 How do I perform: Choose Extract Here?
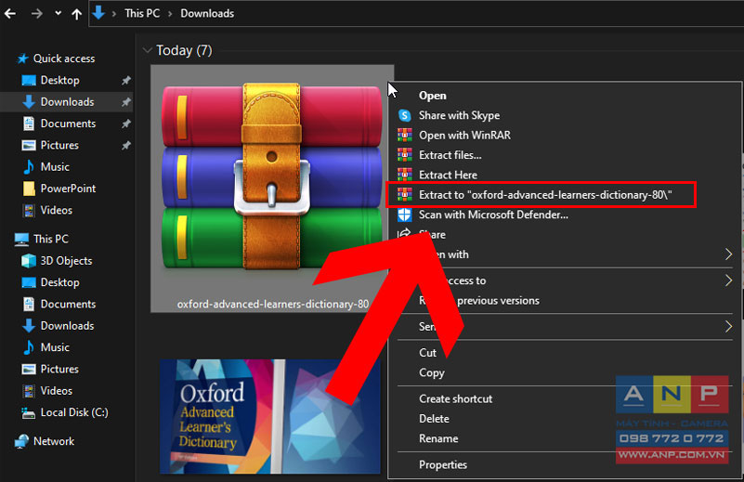448,175
